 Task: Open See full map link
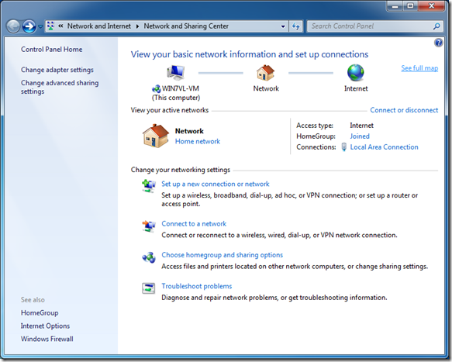(419, 68)
